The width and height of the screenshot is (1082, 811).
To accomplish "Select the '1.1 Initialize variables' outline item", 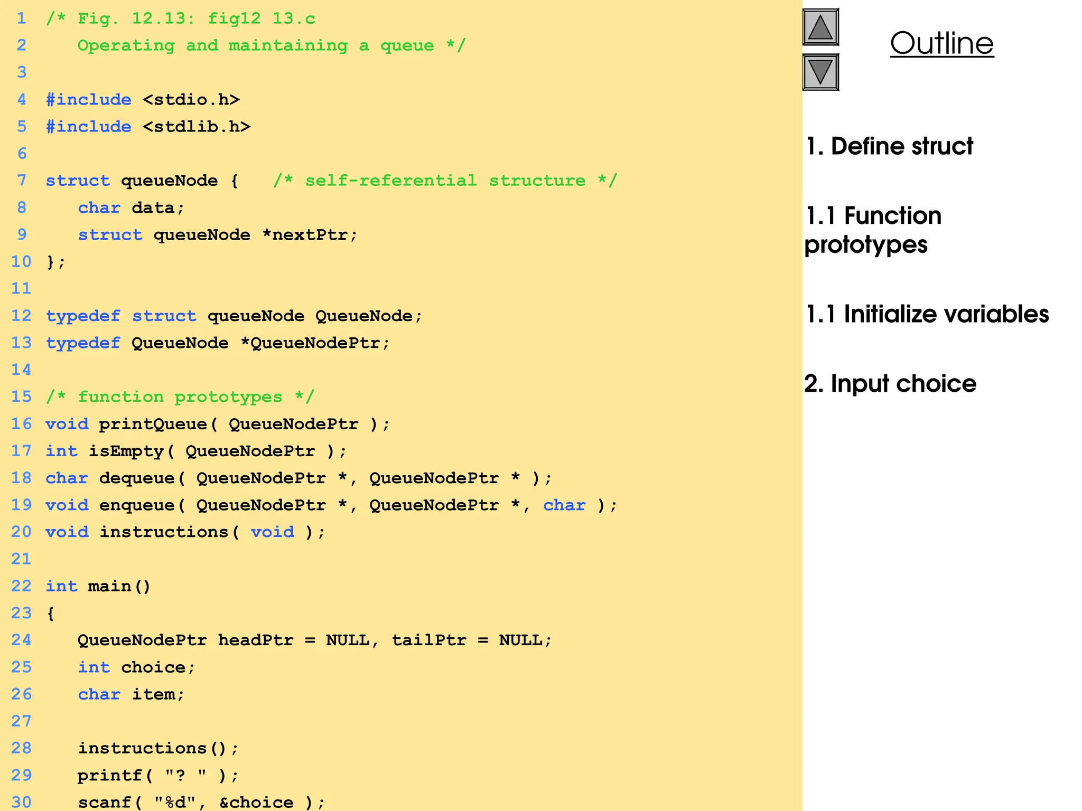I will 927,314.
